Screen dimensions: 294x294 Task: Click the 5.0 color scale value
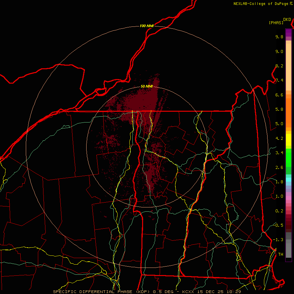coord(279,124)
